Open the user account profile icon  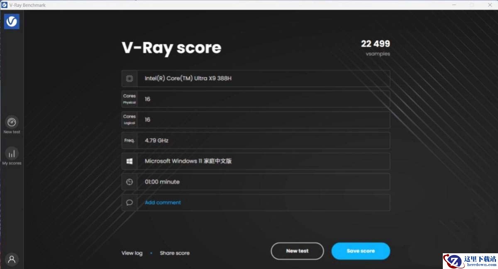click(12, 259)
